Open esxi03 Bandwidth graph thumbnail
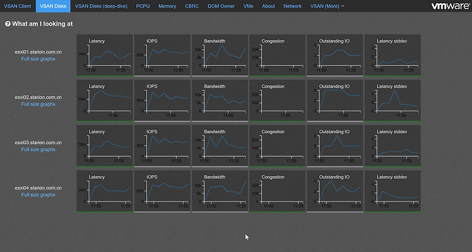This screenshot has width=472, height=252. [220, 146]
